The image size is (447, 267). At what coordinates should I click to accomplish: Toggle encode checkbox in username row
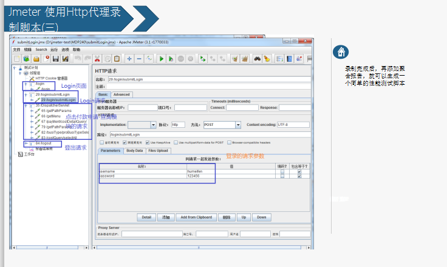pyautogui.click(x=282, y=171)
